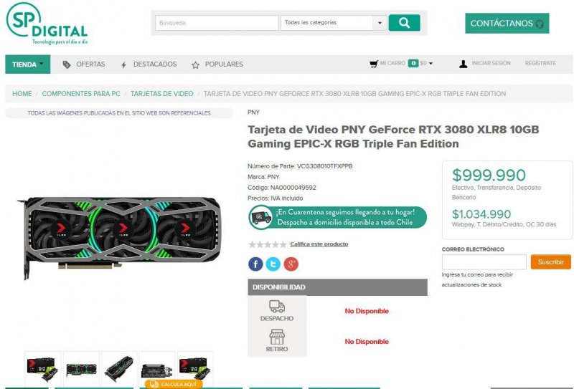The height and width of the screenshot is (389, 574).
Task: Go to the DESTACADOS section
Action: (149, 64)
